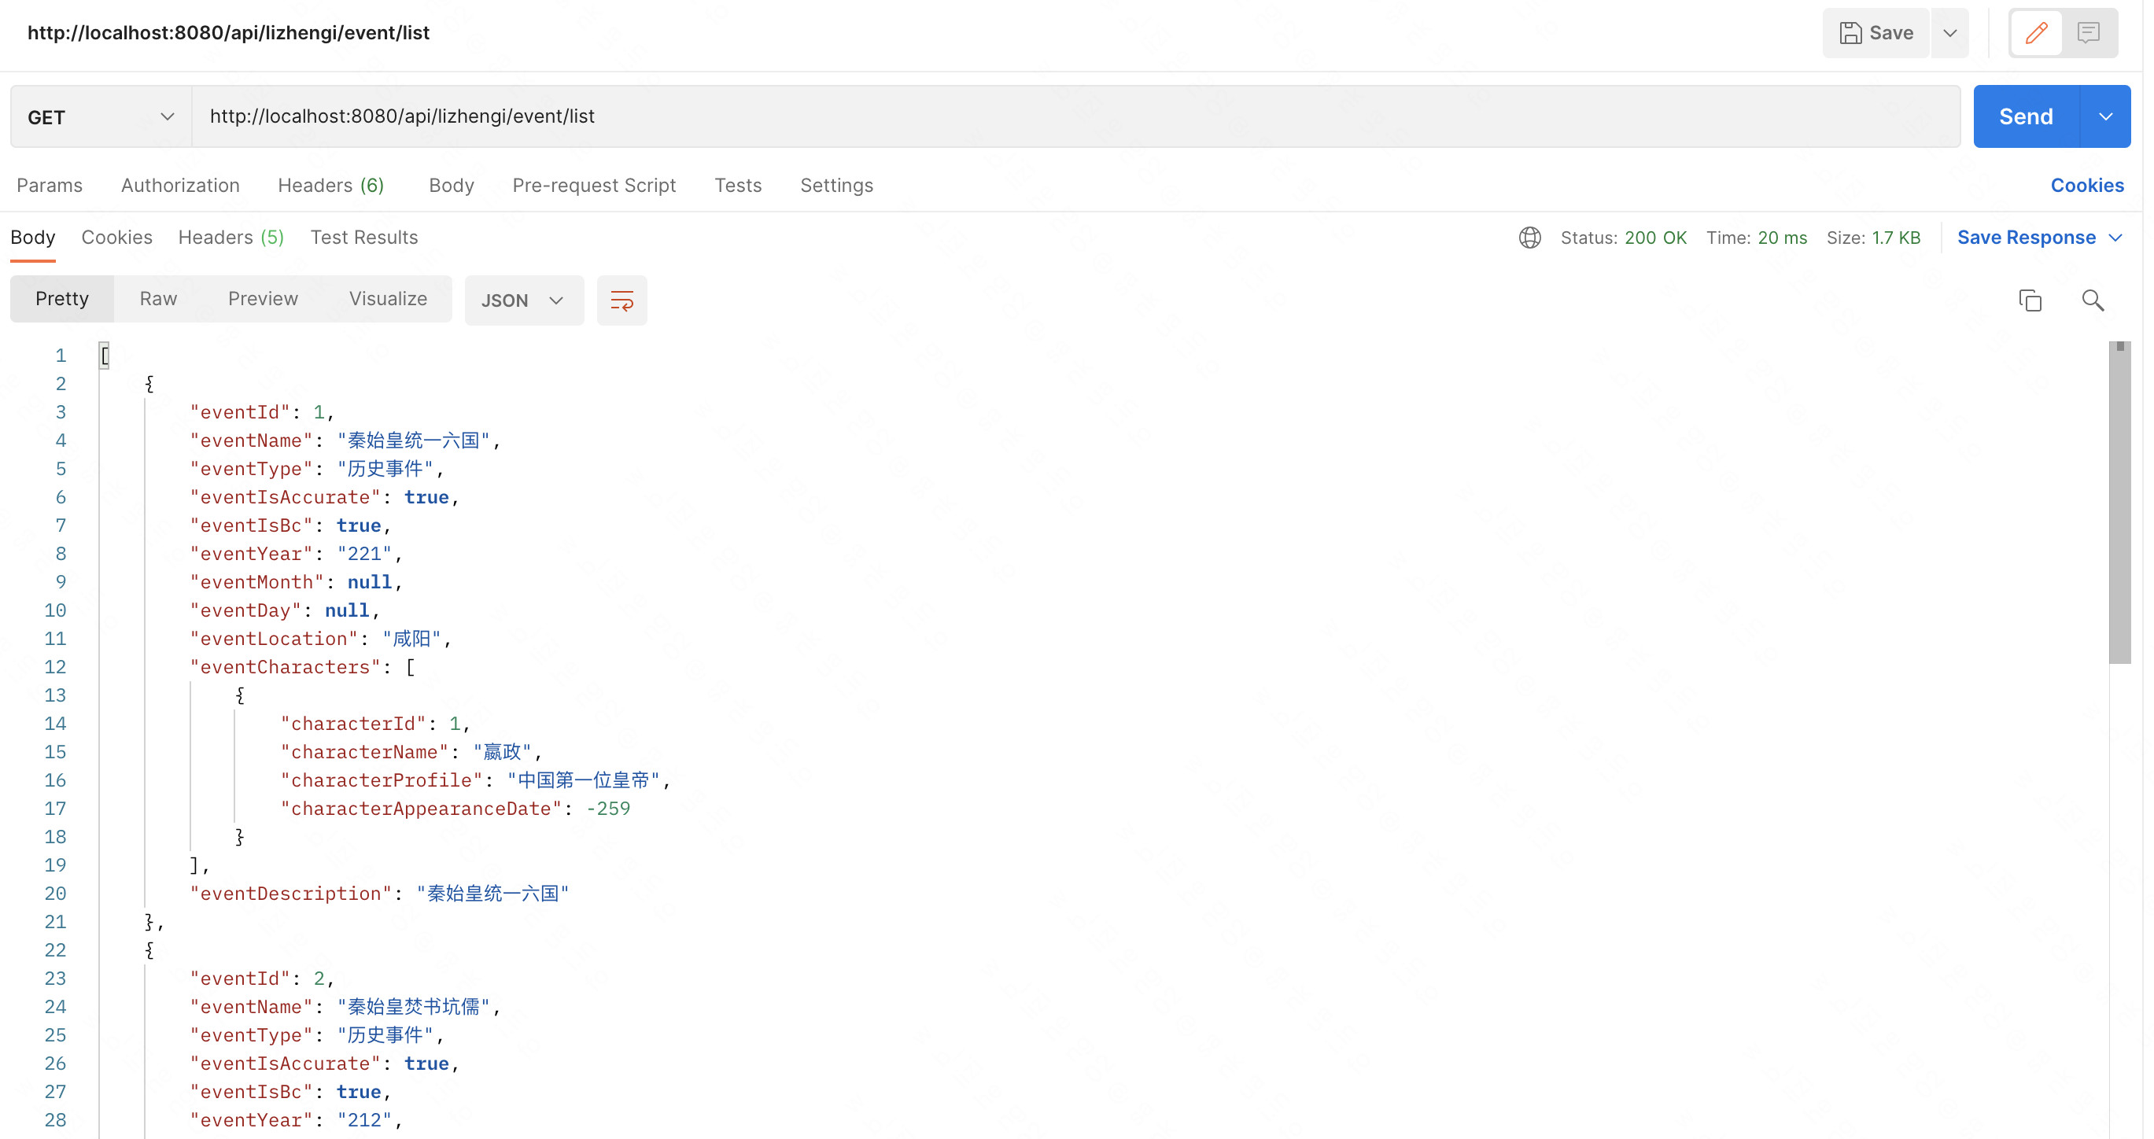2154x1139 pixels.
Task: Click the Save floppy disk button
Action: click(x=1876, y=34)
